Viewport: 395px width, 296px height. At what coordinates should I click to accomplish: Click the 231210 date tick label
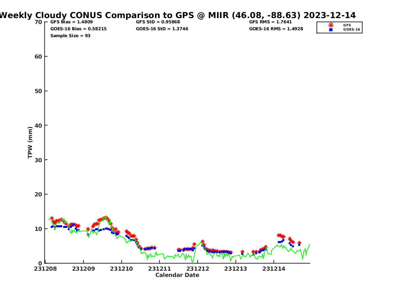point(121,269)
